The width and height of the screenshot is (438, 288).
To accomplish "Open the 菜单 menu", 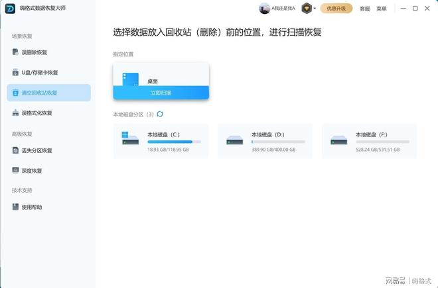I will [382, 9].
